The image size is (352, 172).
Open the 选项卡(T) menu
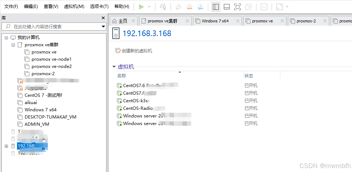point(99,7)
